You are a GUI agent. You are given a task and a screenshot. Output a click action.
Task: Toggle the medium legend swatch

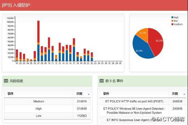(x=172, y=24)
